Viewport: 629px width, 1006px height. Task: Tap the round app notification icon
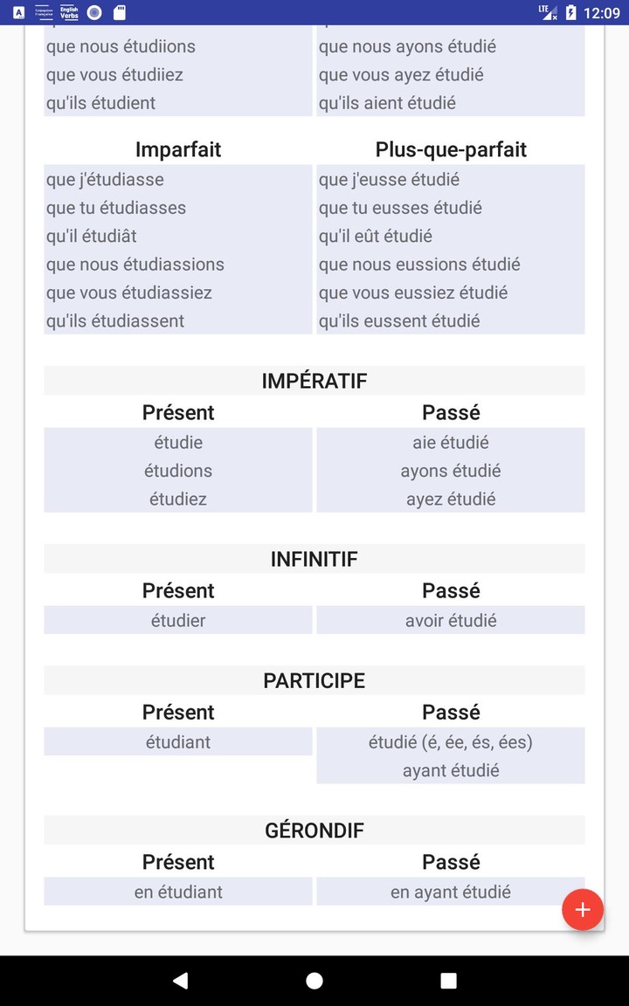tap(94, 12)
